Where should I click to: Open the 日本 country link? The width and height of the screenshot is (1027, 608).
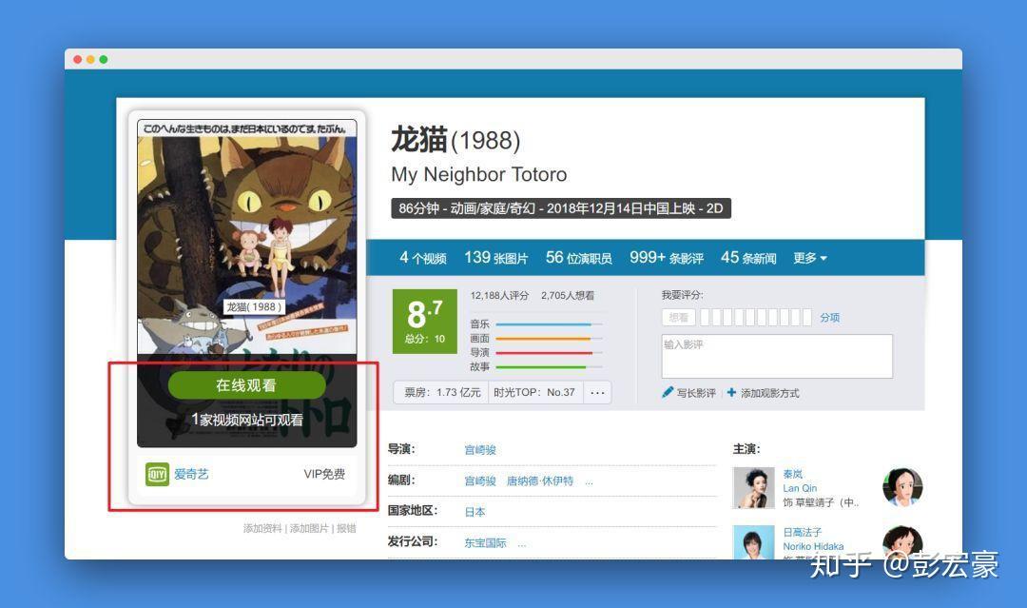475,512
